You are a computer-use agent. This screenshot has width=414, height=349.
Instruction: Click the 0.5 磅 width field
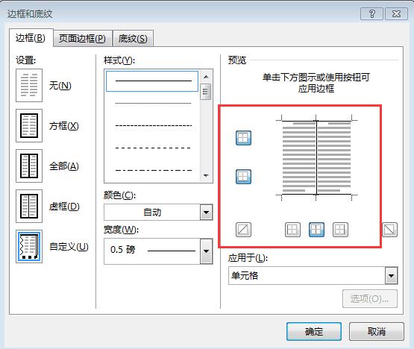(152, 251)
